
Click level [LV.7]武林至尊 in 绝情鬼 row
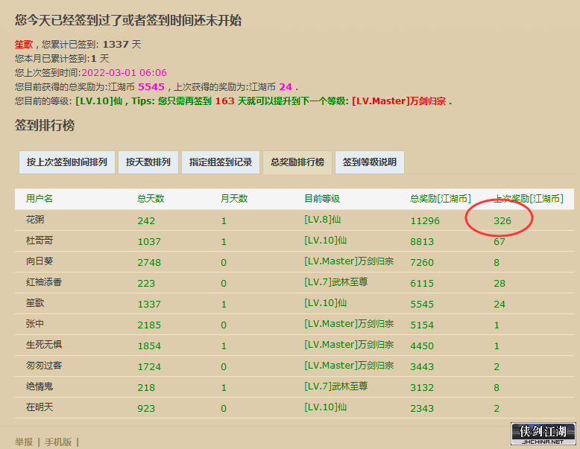(x=336, y=386)
